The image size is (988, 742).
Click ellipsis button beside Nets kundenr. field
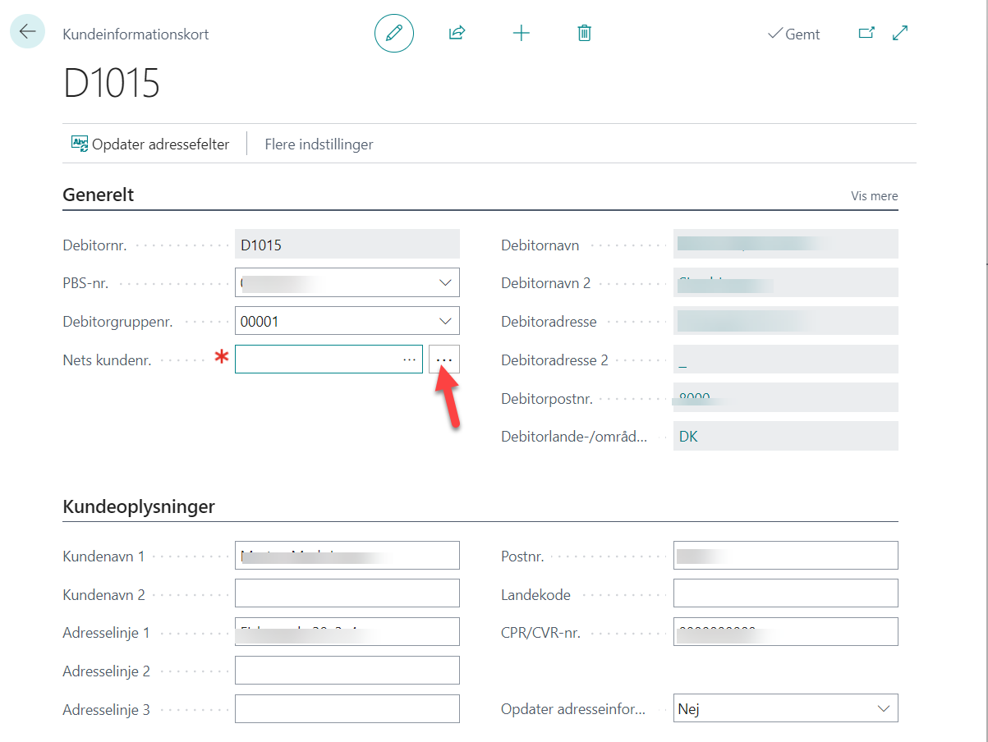tap(444, 360)
